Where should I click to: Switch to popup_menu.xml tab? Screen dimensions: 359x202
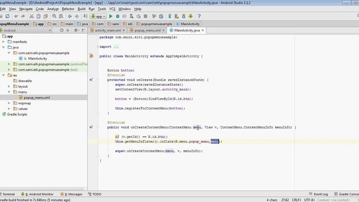click(x=147, y=30)
